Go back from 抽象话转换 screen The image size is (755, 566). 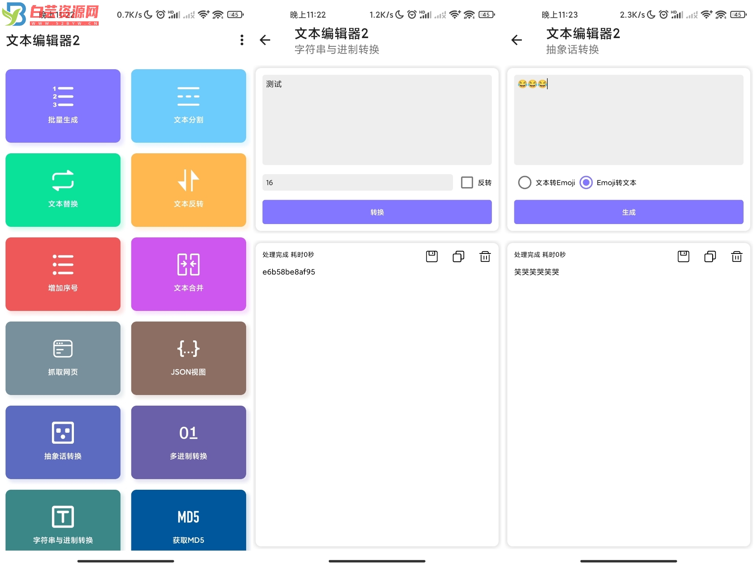517,40
